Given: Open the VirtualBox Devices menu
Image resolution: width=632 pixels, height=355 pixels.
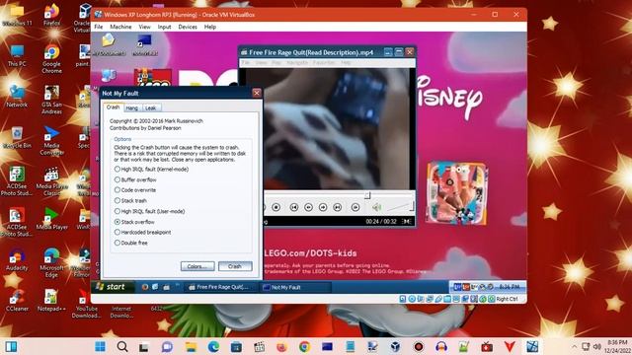Looking at the screenshot, I should (188, 27).
